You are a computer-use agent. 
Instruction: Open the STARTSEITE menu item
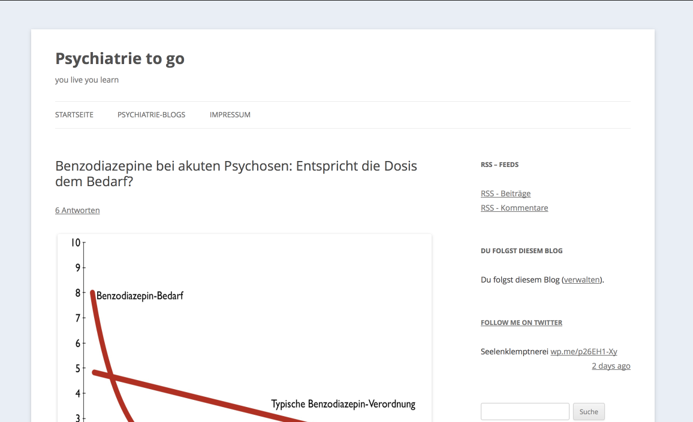pyautogui.click(x=74, y=115)
